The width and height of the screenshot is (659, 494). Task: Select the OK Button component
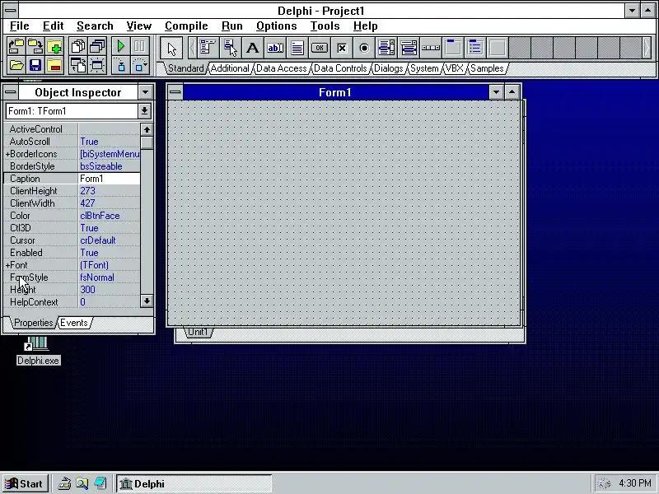320,48
